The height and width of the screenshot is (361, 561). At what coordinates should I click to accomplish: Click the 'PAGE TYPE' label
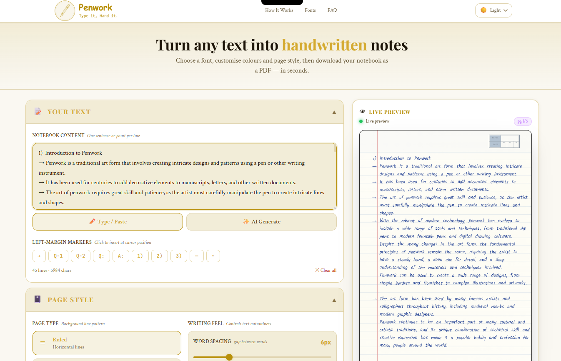[45, 323]
